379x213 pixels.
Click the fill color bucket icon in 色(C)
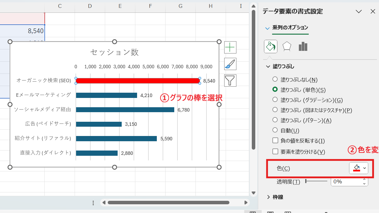click(x=356, y=168)
